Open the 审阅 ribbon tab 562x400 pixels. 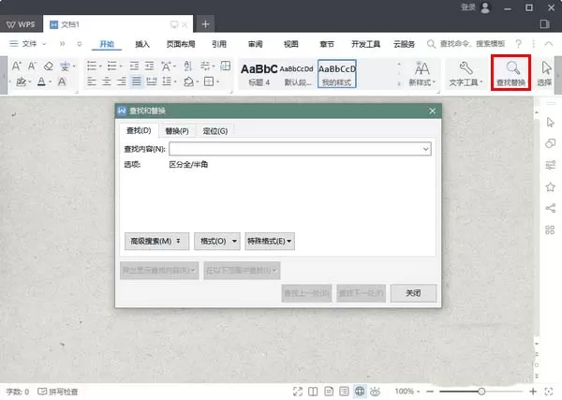click(255, 44)
